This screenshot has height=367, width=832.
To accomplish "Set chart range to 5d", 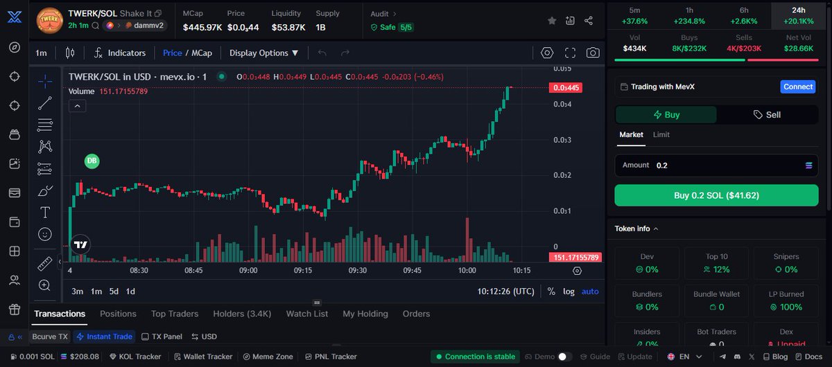I will (113, 292).
